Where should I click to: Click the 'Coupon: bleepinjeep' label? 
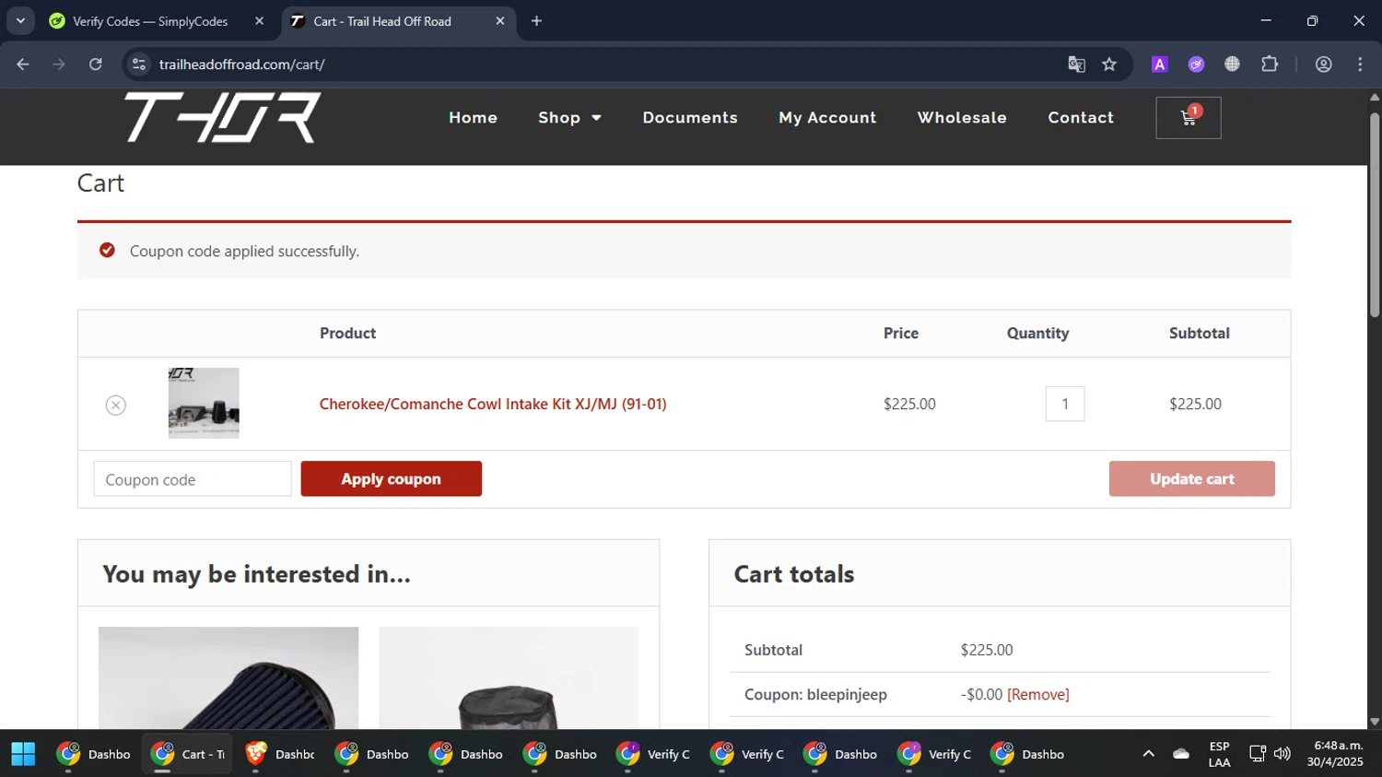pyautogui.click(x=815, y=695)
